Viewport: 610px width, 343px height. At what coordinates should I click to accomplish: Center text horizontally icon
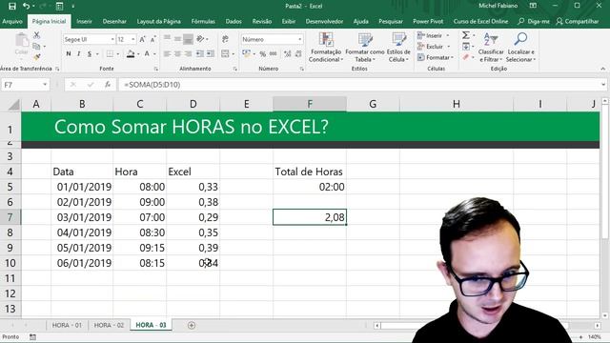pos(177,53)
